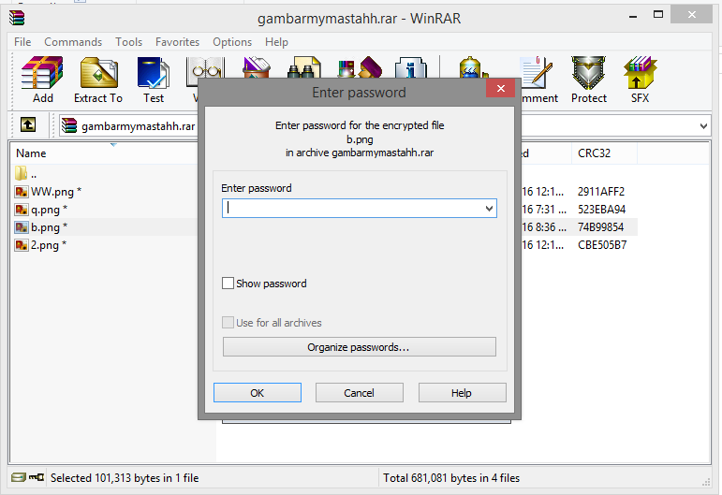
Task: Open the Options menu
Action: pos(232,42)
